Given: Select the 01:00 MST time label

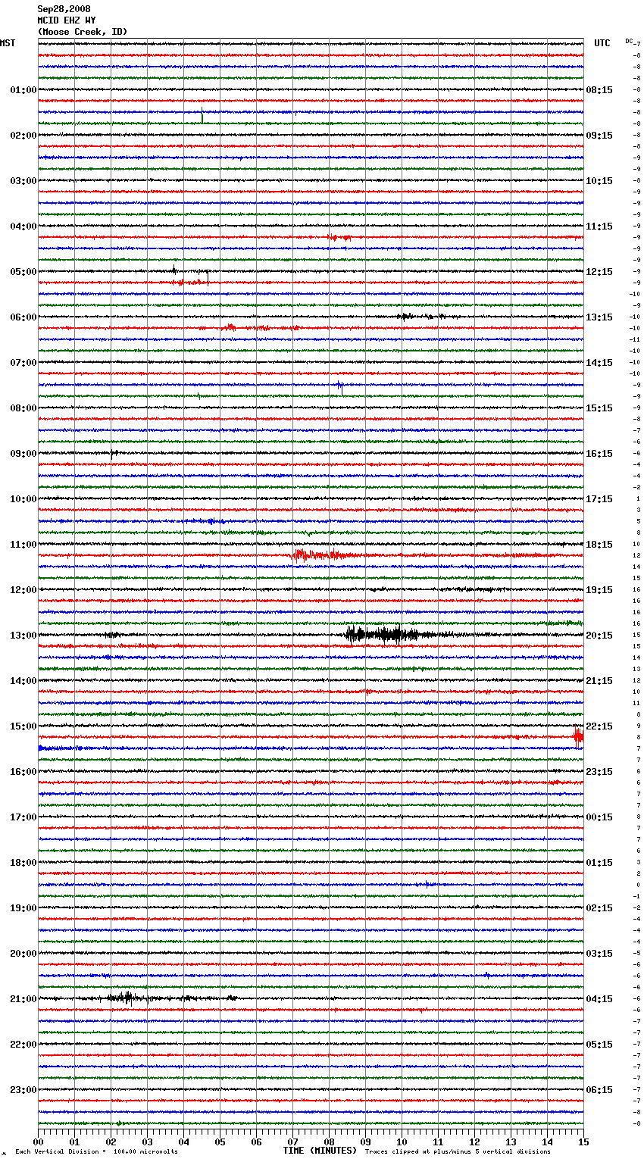Looking at the screenshot, I should [23, 90].
